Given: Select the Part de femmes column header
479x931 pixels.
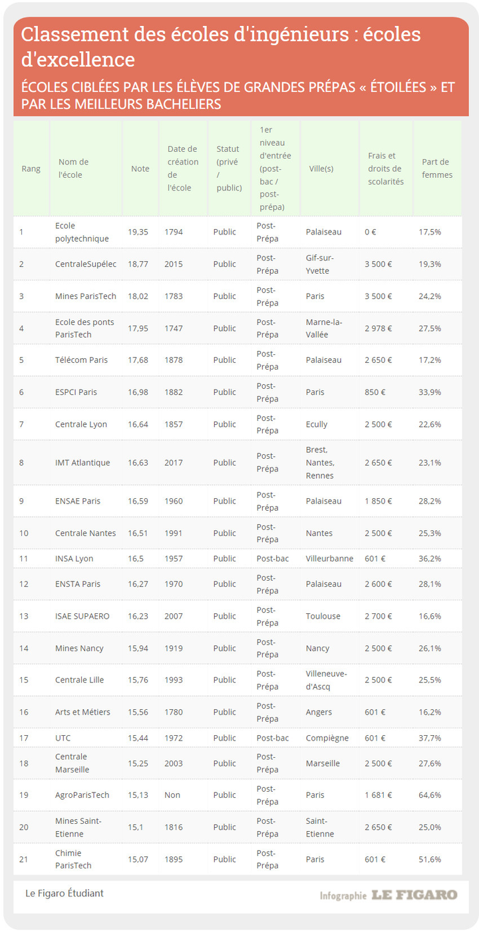Looking at the screenshot, I should (x=437, y=168).
